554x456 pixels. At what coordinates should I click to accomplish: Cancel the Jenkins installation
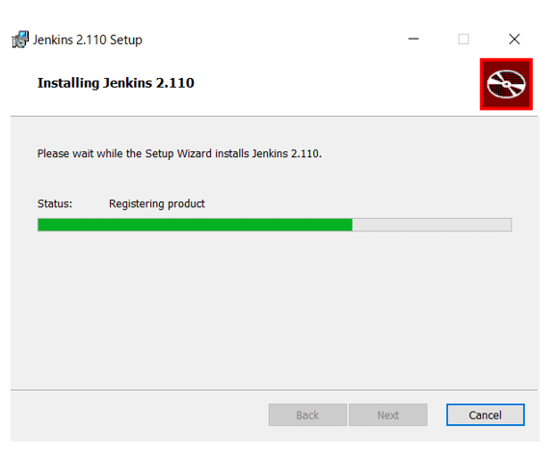coord(485,415)
